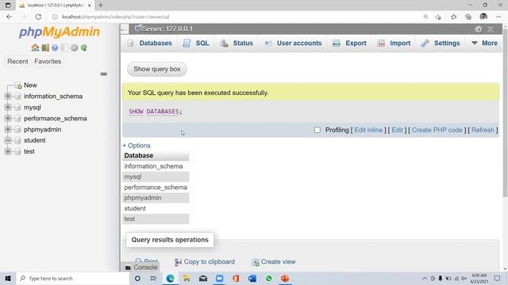Screen dimensions: 508x285
Task: Click Show query box button
Action: pyautogui.click(x=157, y=69)
